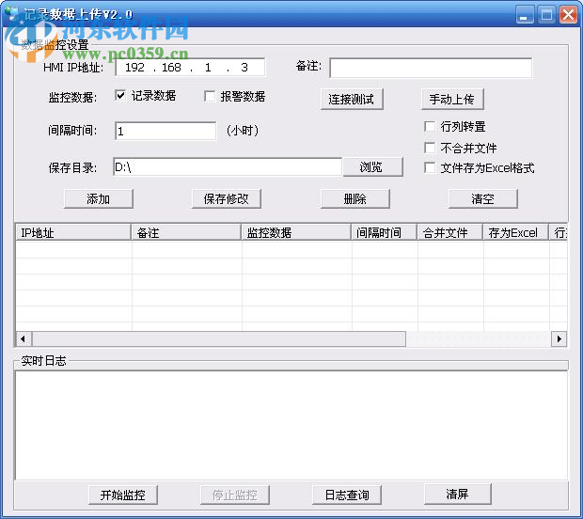
Task: Click the 删除 button
Action: pyautogui.click(x=355, y=199)
